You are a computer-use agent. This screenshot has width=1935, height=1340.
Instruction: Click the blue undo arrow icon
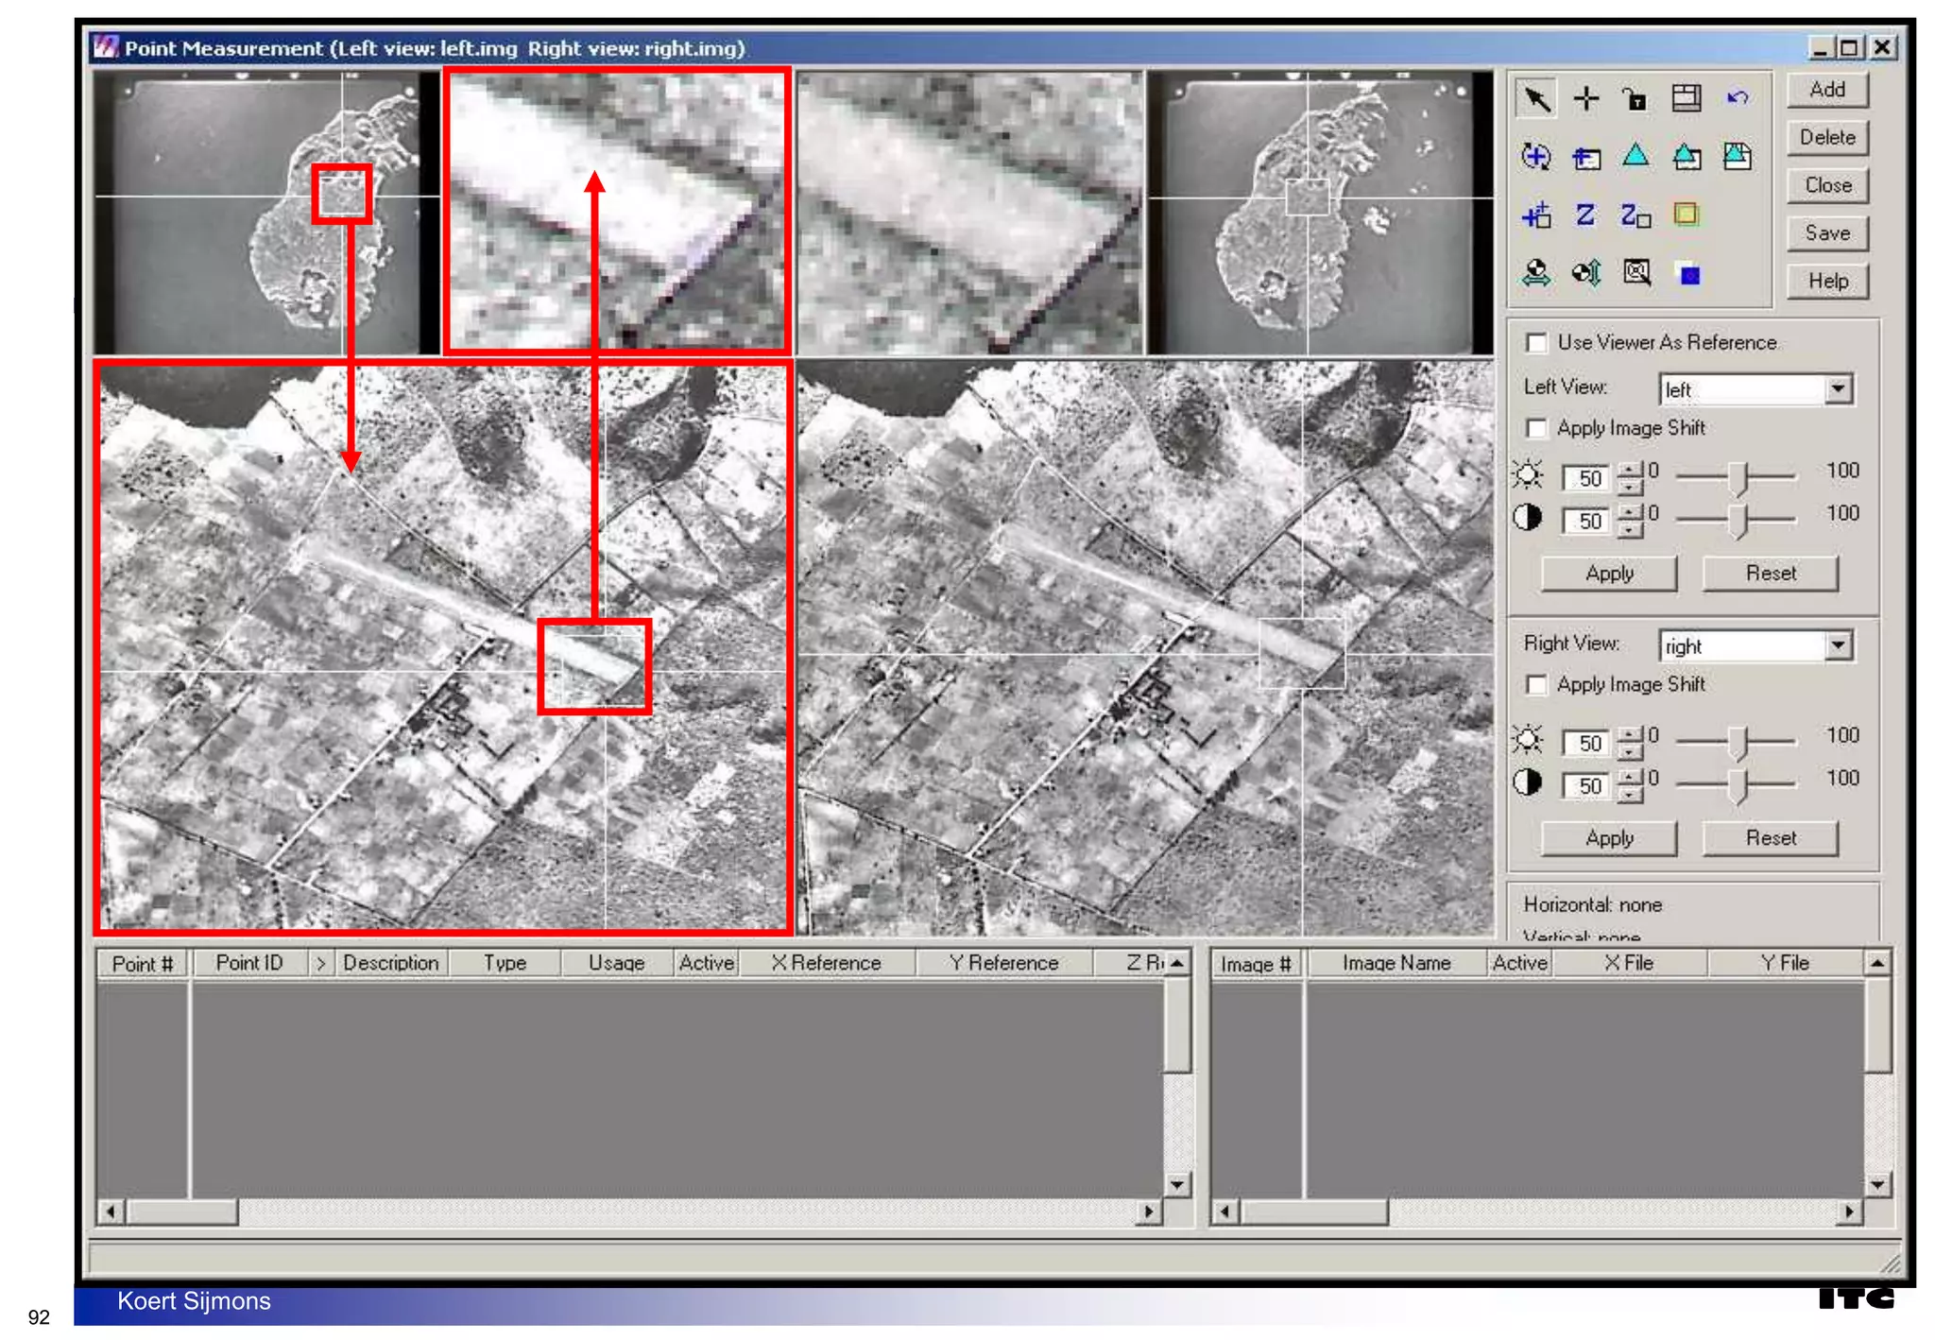(1737, 98)
